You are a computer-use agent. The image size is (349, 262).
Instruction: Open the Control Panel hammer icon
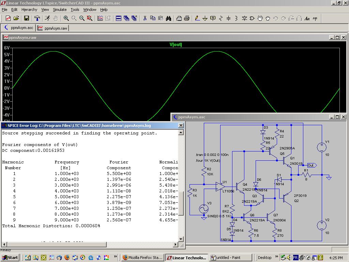tap(37, 18)
